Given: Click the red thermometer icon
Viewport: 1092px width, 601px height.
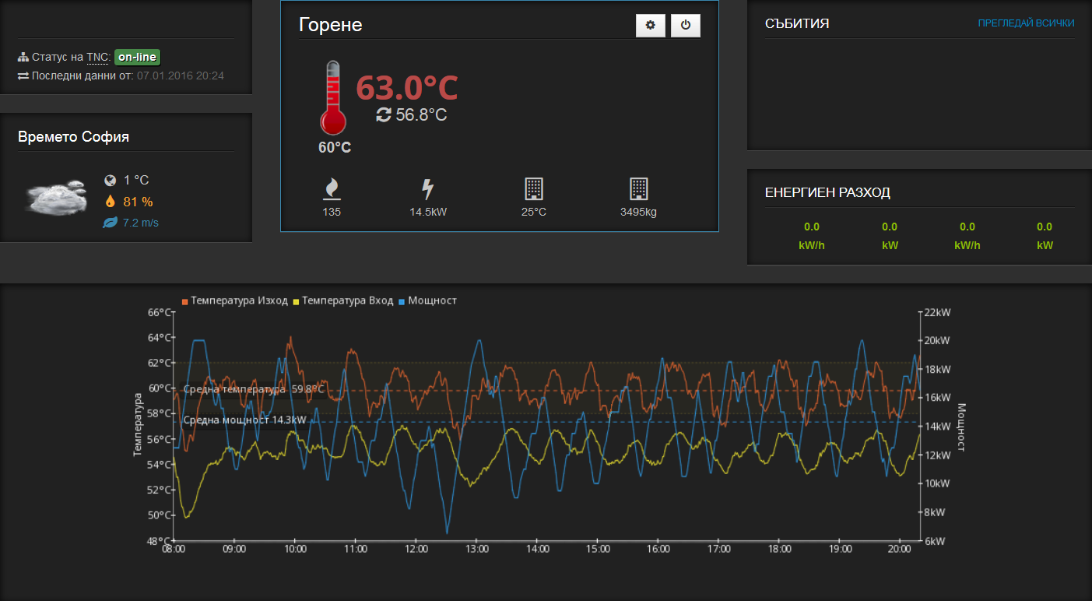Looking at the screenshot, I should click(332, 100).
